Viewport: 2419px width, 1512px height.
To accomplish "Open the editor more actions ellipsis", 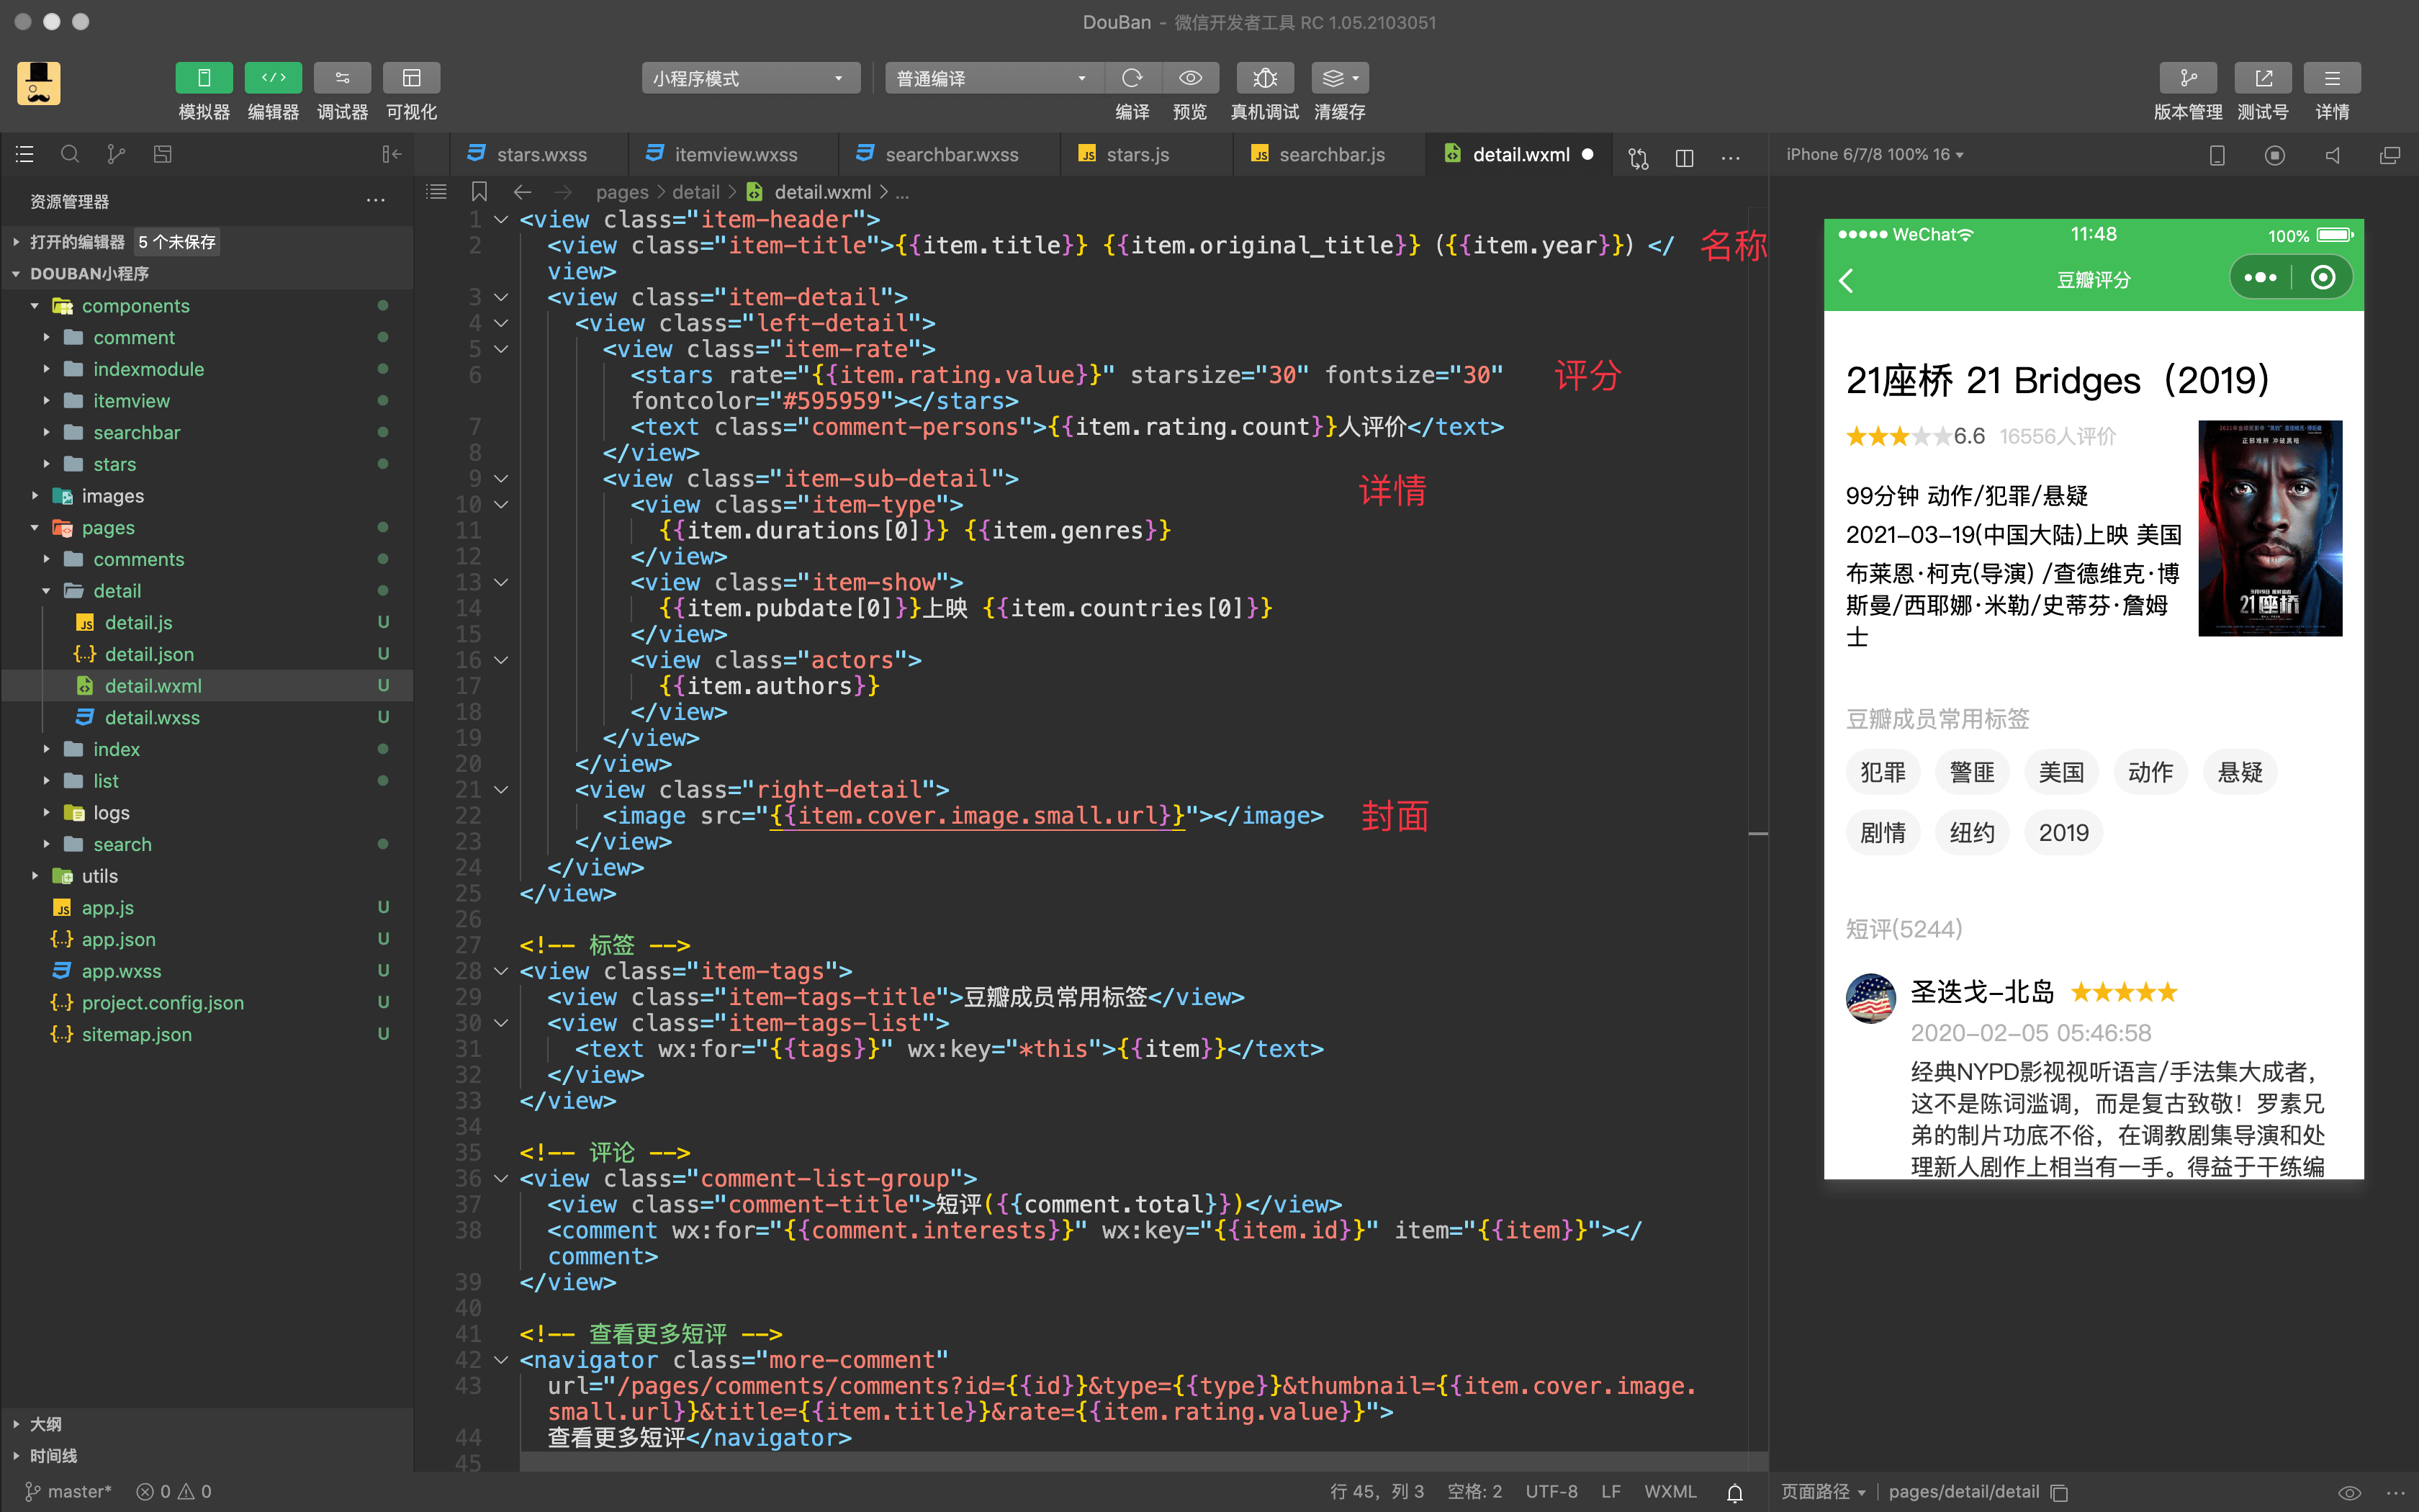I will [x=1730, y=157].
